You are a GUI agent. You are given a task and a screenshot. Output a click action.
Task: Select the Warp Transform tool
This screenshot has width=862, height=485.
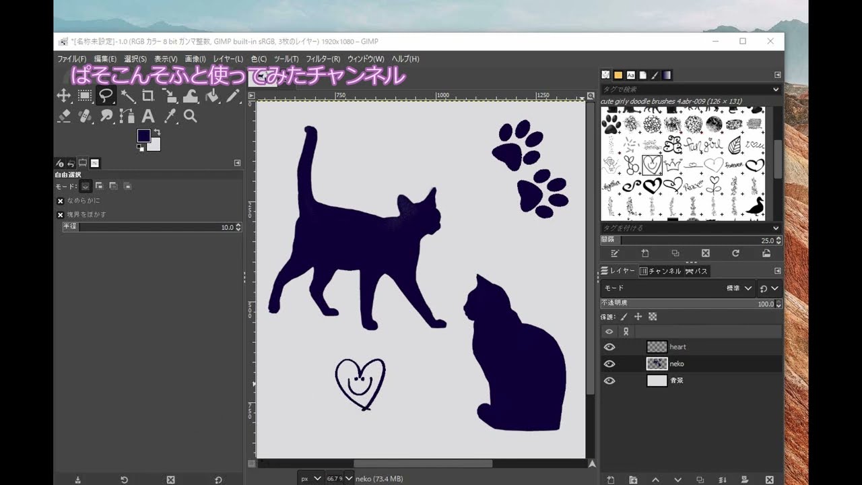coord(191,96)
